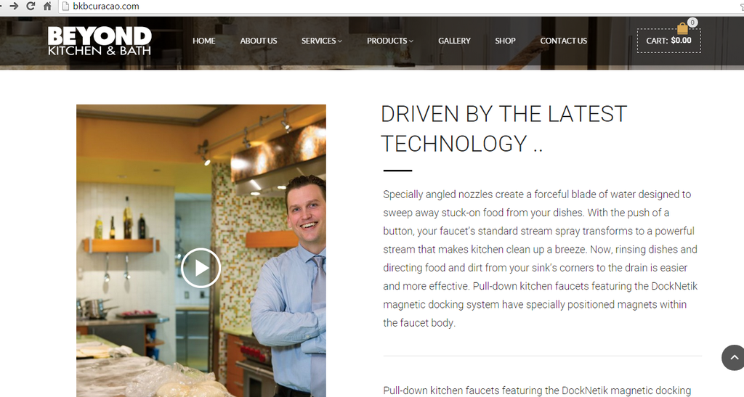Click the man in kitchen thumbnail
The image size is (744, 397).
201,250
